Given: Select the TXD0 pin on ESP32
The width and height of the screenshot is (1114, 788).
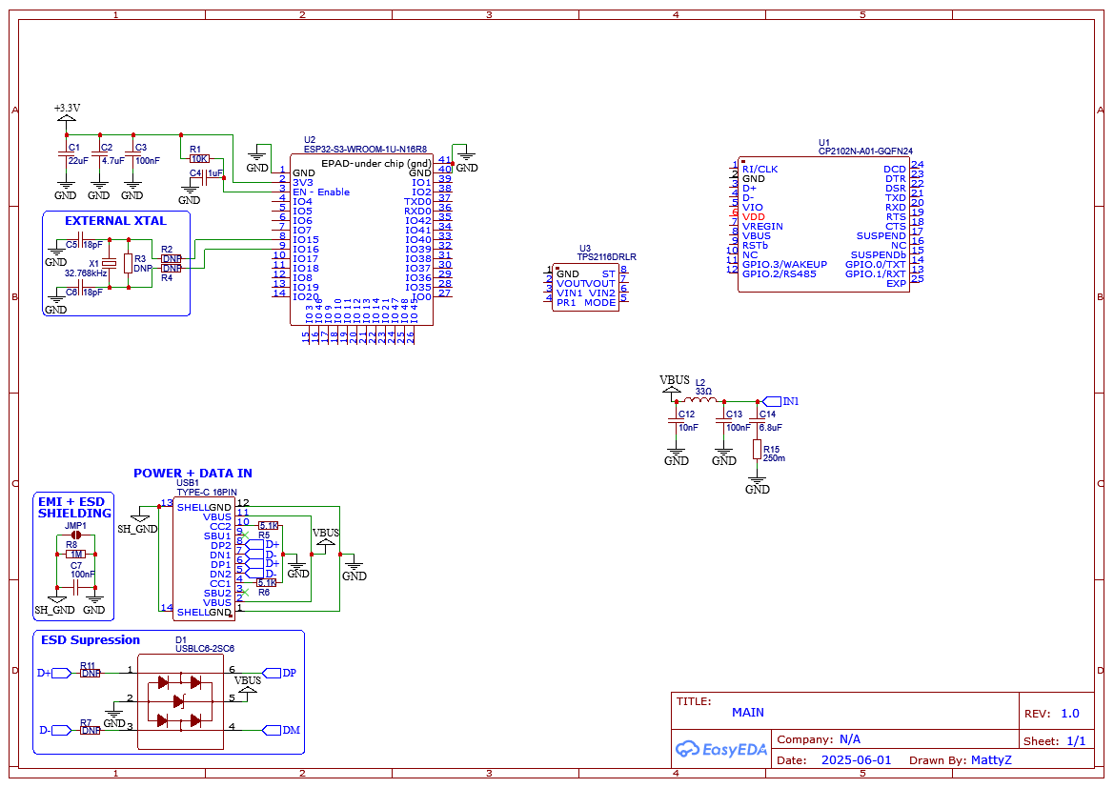Looking at the screenshot, I should 417,202.
